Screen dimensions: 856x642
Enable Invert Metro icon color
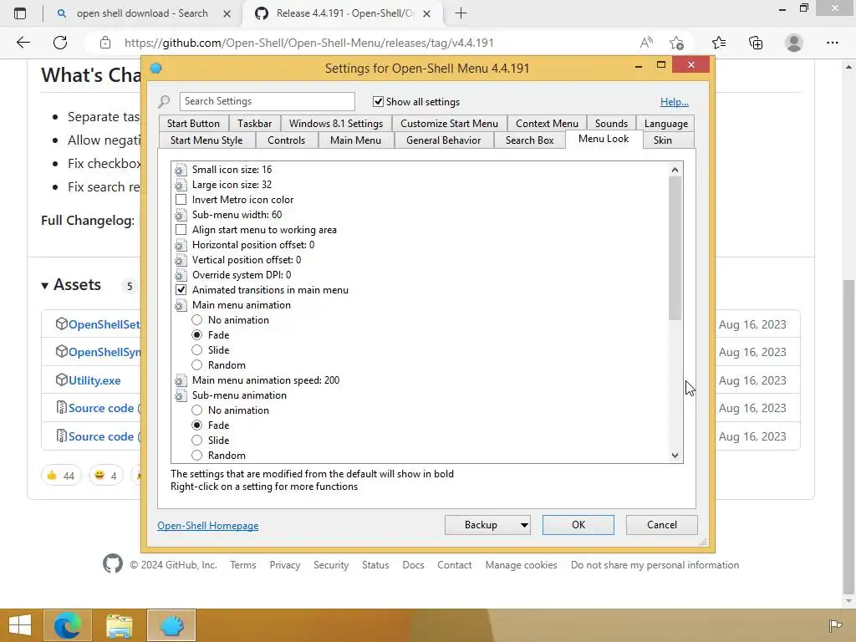[x=181, y=200]
